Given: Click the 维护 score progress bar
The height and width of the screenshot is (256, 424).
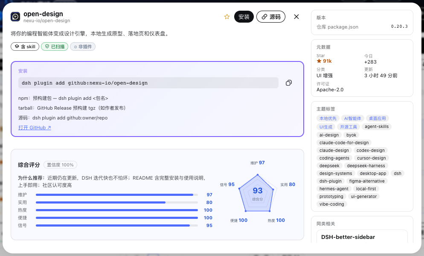Looking at the screenshot, I should tap(117, 195).
